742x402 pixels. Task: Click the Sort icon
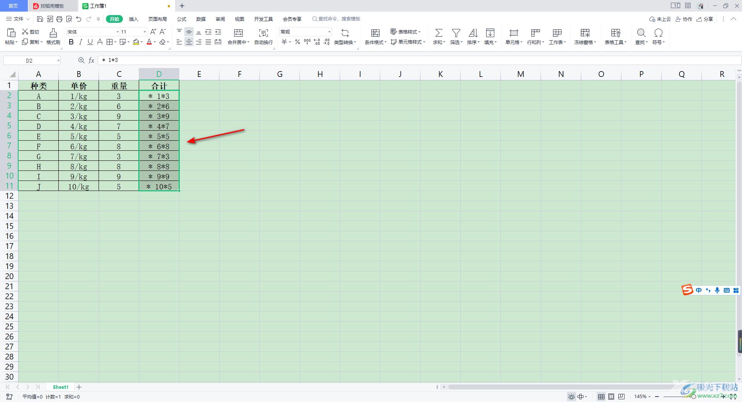click(x=473, y=33)
